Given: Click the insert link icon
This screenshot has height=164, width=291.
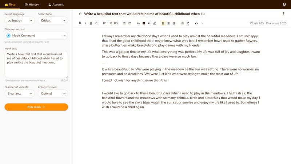Looking at the screenshot, I should pyautogui.click(x=138, y=23).
